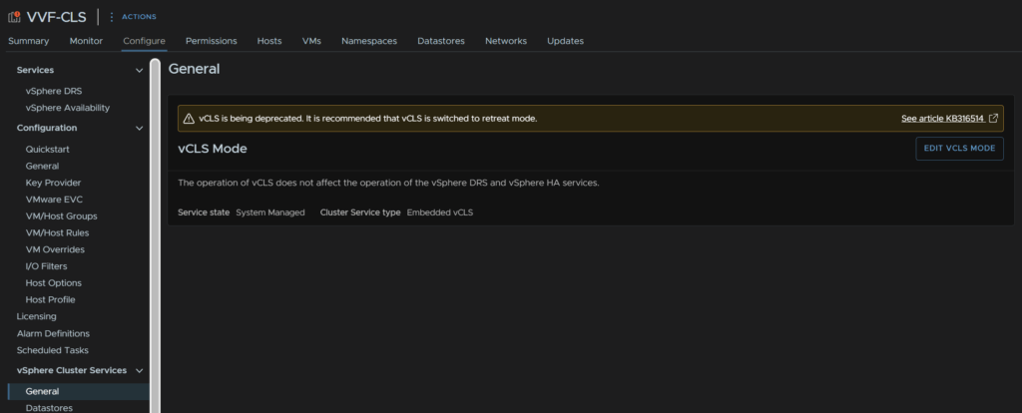Open Licensing in sidebar
This screenshot has width=1022, height=413.
[37, 316]
